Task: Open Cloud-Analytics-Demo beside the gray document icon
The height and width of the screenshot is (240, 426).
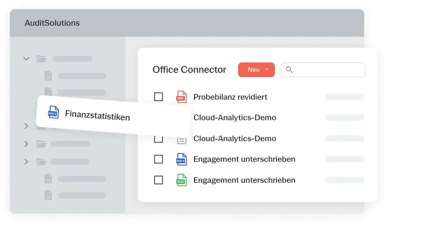Action: click(235, 139)
